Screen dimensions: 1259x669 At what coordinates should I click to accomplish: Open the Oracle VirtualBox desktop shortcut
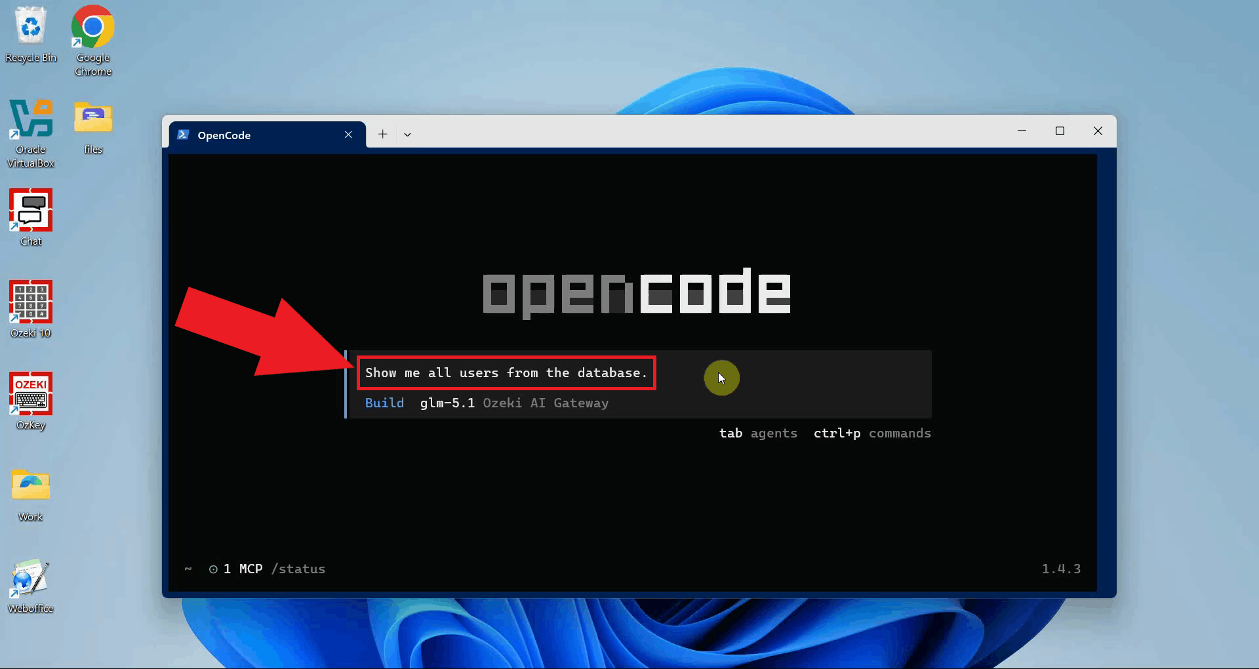[x=31, y=133]
